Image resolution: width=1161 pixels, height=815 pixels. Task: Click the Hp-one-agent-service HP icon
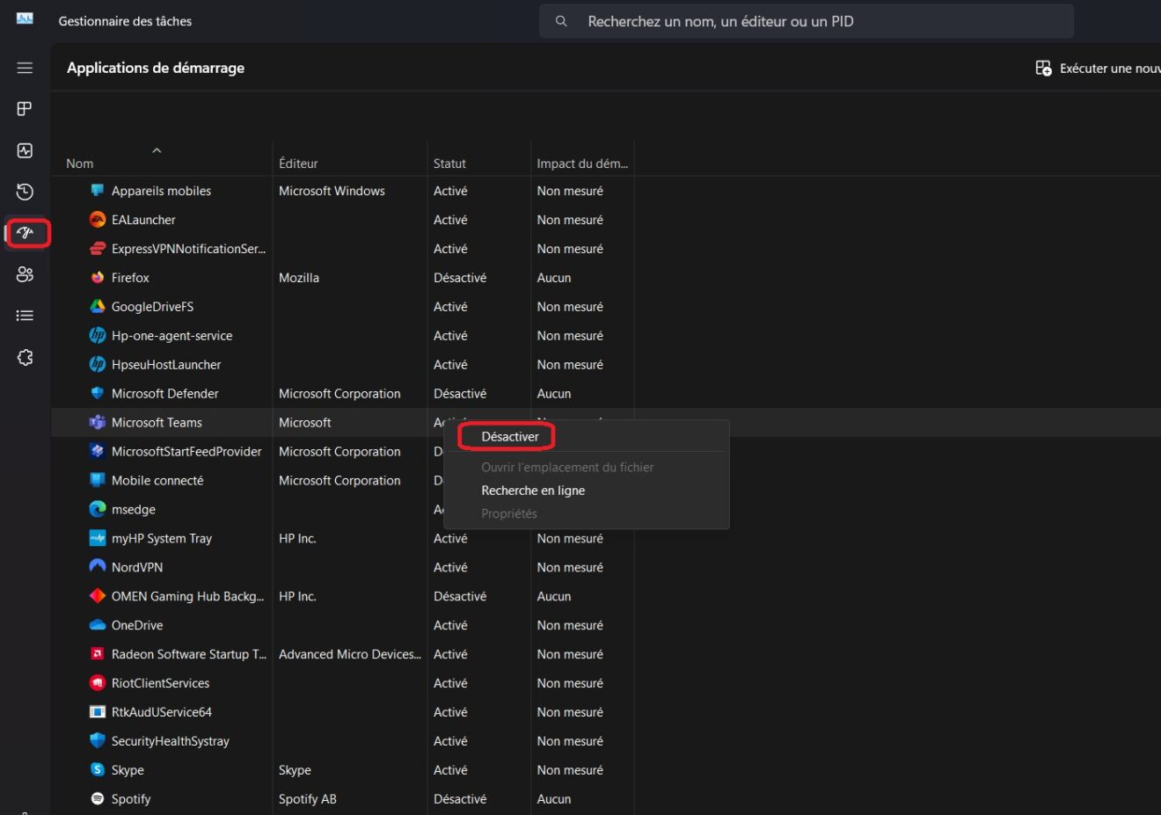click(98, 336)
